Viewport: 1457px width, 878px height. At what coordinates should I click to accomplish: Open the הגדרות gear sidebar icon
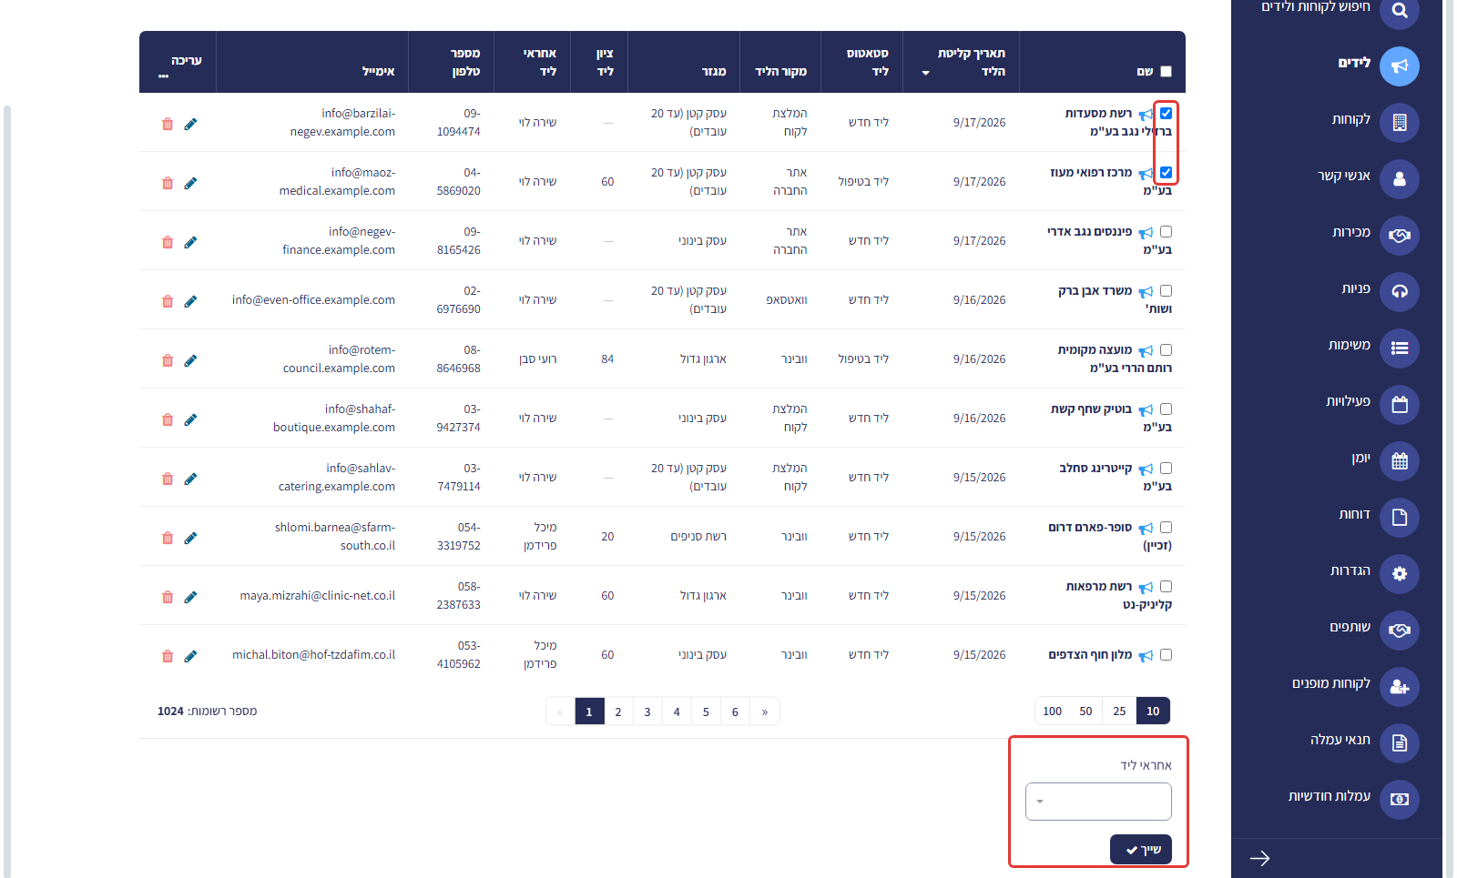1400,574
